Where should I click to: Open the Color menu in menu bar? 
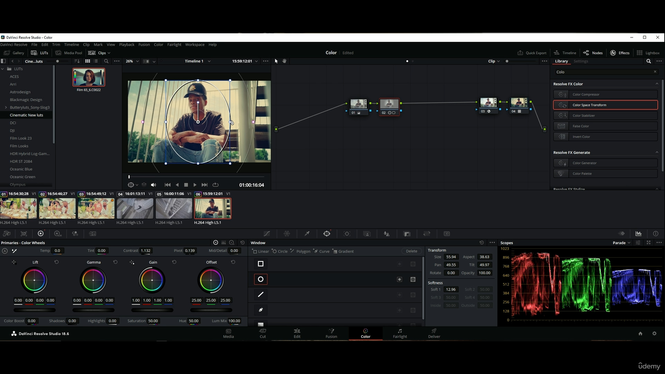(159, 44)
